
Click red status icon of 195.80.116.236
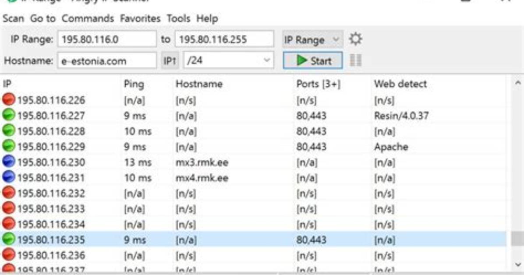[x=9, y=254]
